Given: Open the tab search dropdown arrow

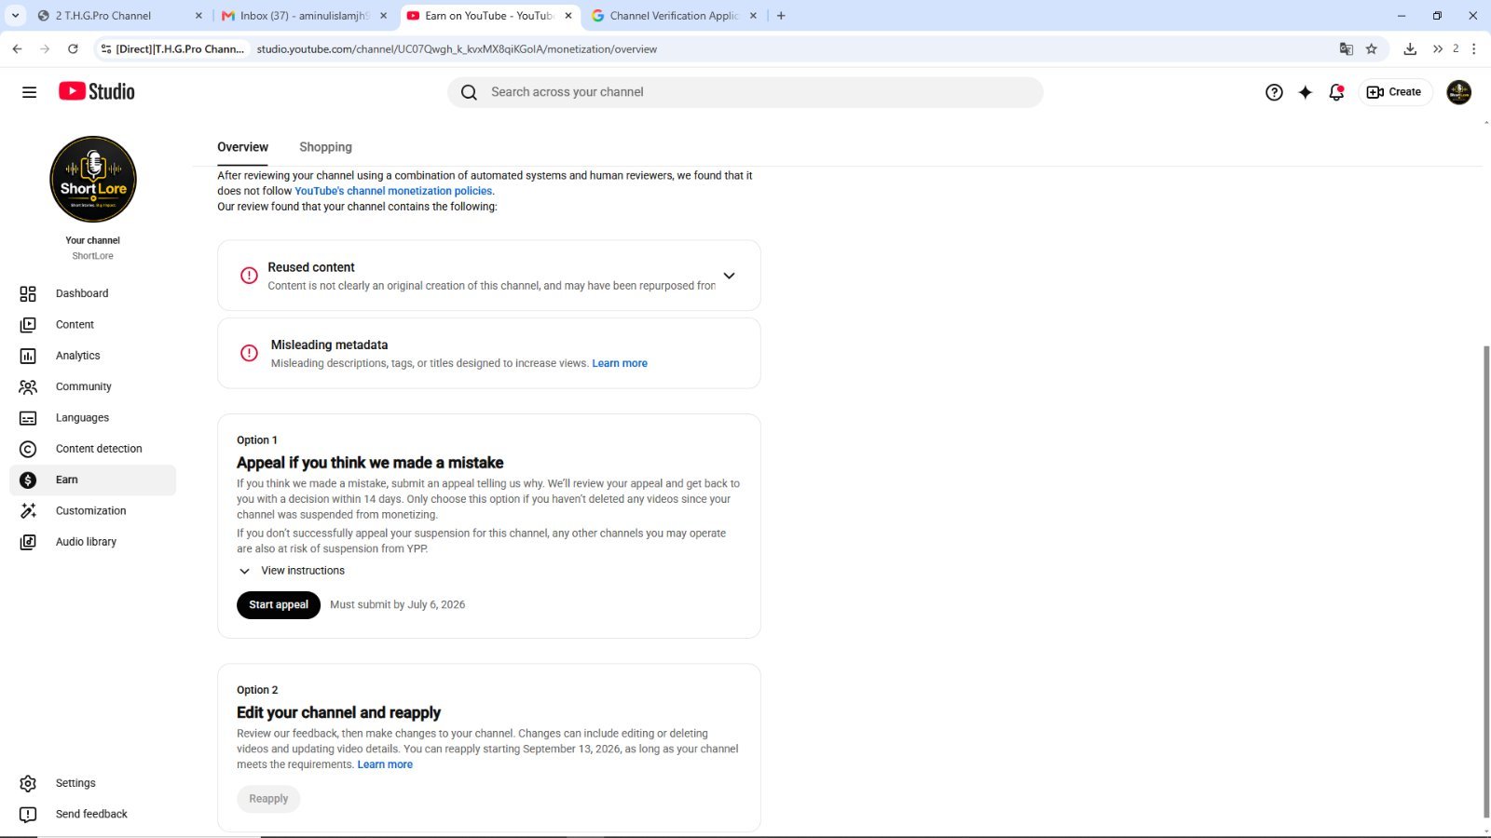Looking at the screenshot, I should point(15,16).
